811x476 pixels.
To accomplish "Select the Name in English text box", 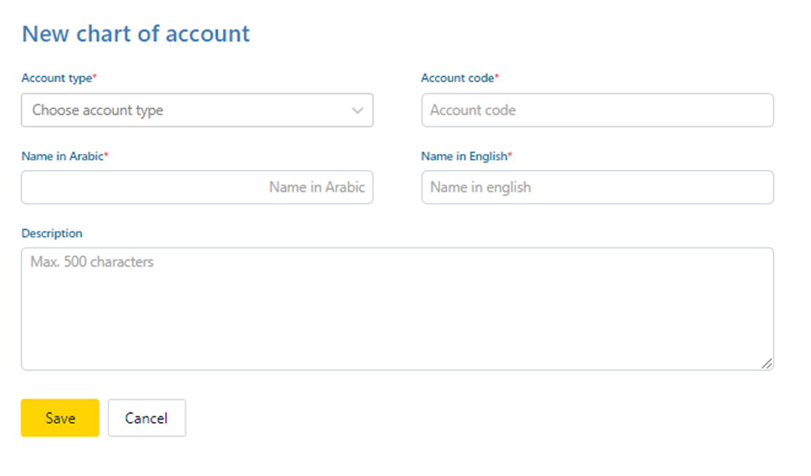I will click(597, 187).
